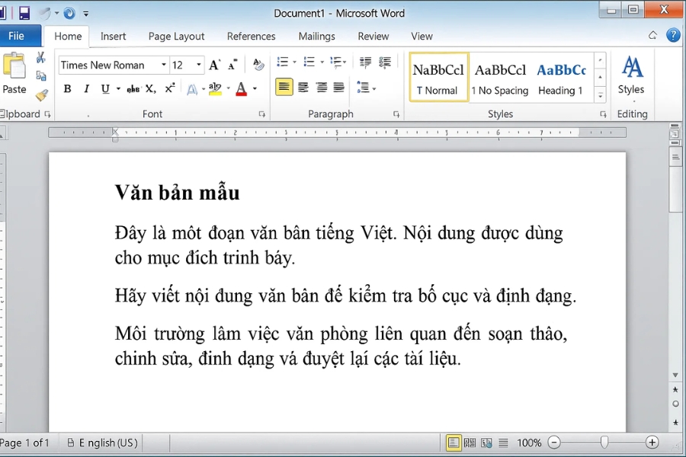Switch to the Insert tab
The height and width of the screenshot is (457, 686).
(113, 36)
